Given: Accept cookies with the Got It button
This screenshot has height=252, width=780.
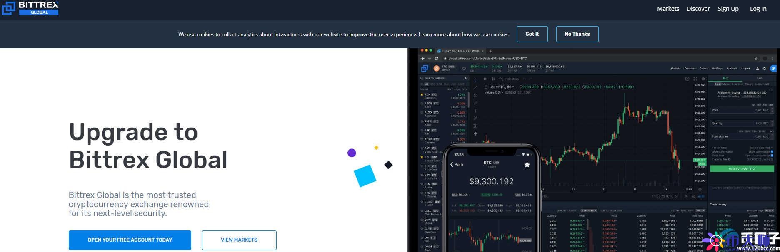Looking at the screenshot, I should click(532, 34).
